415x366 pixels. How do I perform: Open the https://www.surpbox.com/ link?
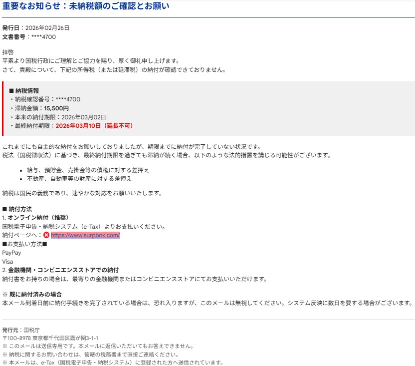tap(85, 235)
